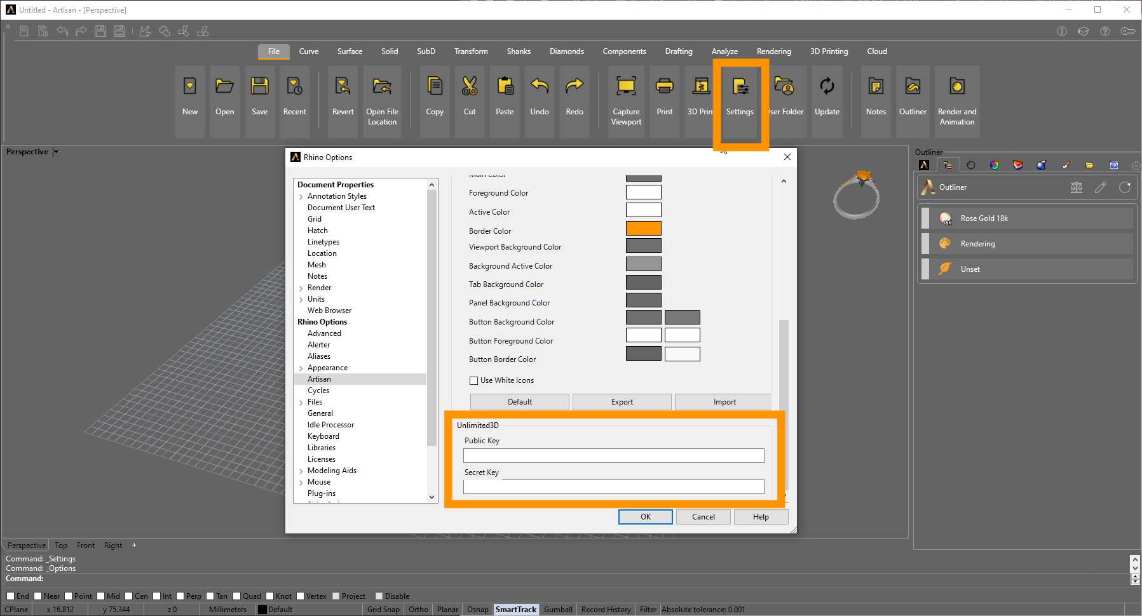Click the orange Border Color swatch
The image size is (1142, 616).
pyautogui.click(x=643, y=229)
